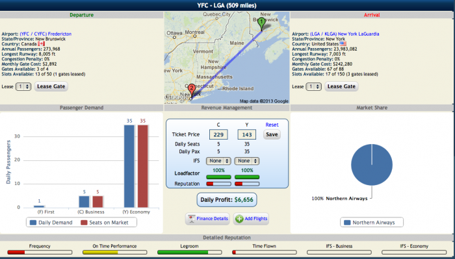Open the Economy class IFS dropdown
Image resolution: width=455 pixels, height=259 pixels.
(247, 161)
